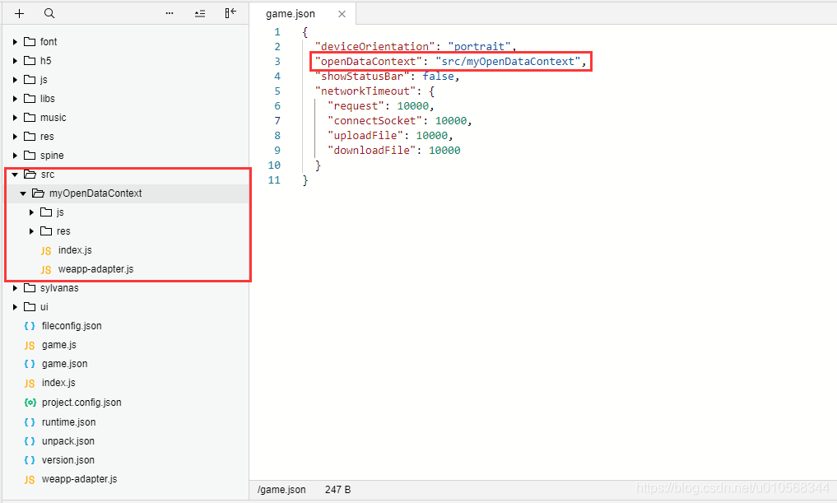The image size is (837, 503).
Task: Expand the libs folder arrow
Action: click(15, 99)
